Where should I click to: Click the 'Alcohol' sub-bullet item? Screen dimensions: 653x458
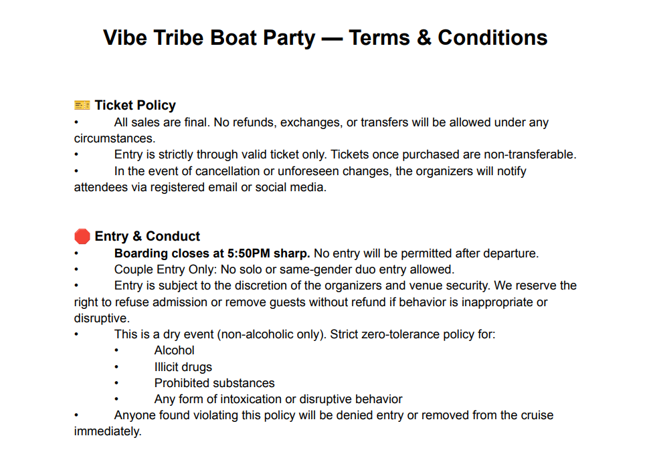click(x=174, y=350)
